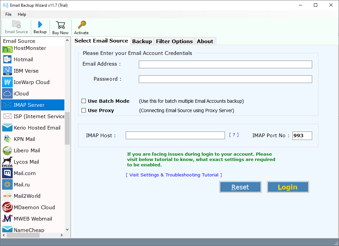Open Visit Settings & Troubleshooting Tutorial link
Viewport: 339px width, 246px height.
pyautogui.click(x=174, y=175)
